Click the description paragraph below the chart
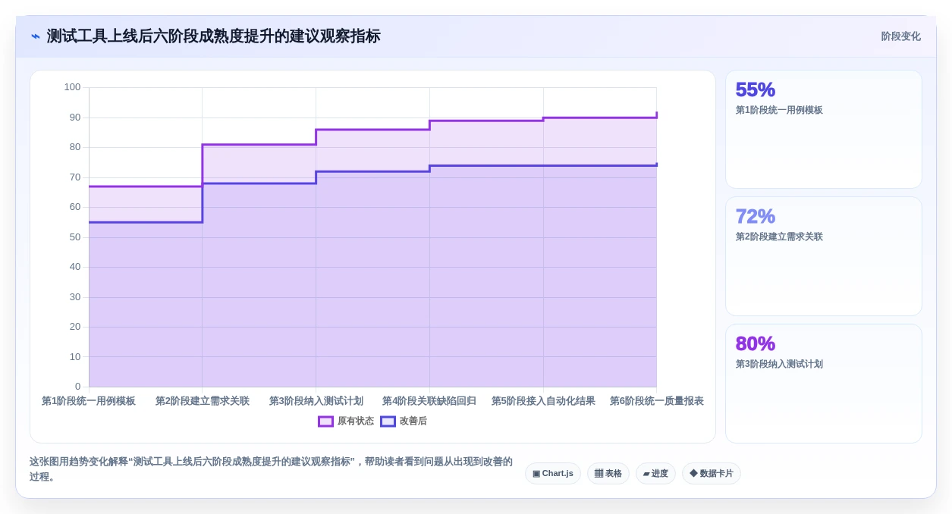The width and height of the screenshot is (952, 514). click(272, 469)
